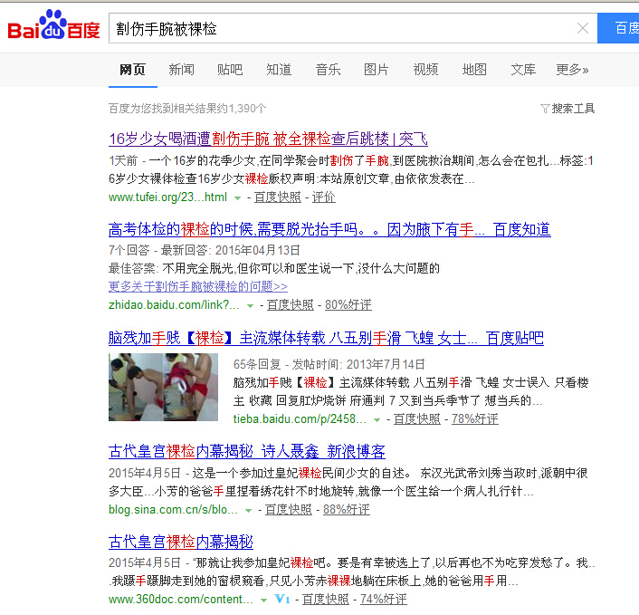Switch to the 图片 tab

point(377,70)
